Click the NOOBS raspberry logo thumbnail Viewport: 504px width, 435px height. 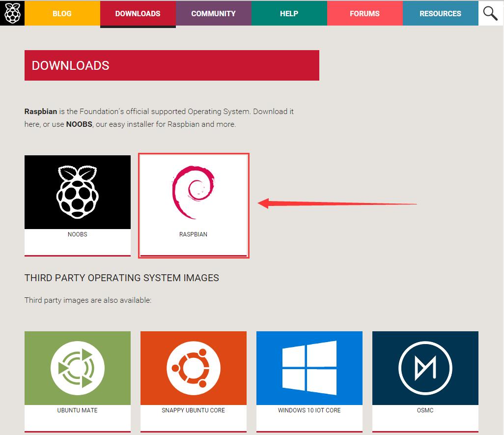[x=78, y=192]
